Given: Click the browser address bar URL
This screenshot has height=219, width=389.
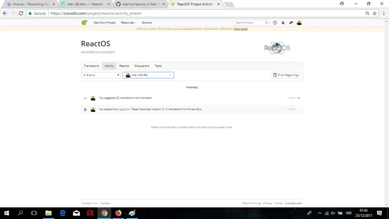Looking at the screenshot, I should pyautogui.click(x=96, y=13).
